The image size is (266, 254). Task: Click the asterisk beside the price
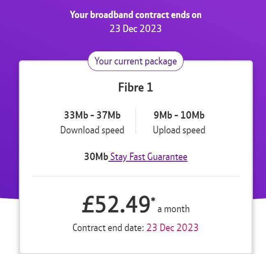click(153, 200)
